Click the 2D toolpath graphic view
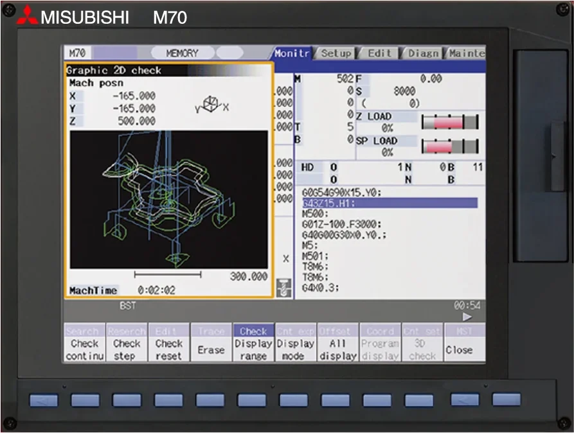 click(169, 200)
